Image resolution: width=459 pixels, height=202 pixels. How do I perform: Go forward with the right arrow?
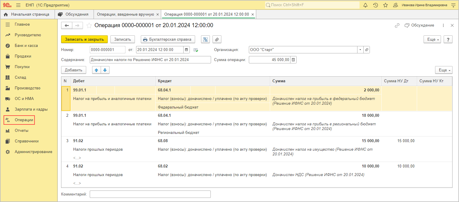tap(77, 26)
